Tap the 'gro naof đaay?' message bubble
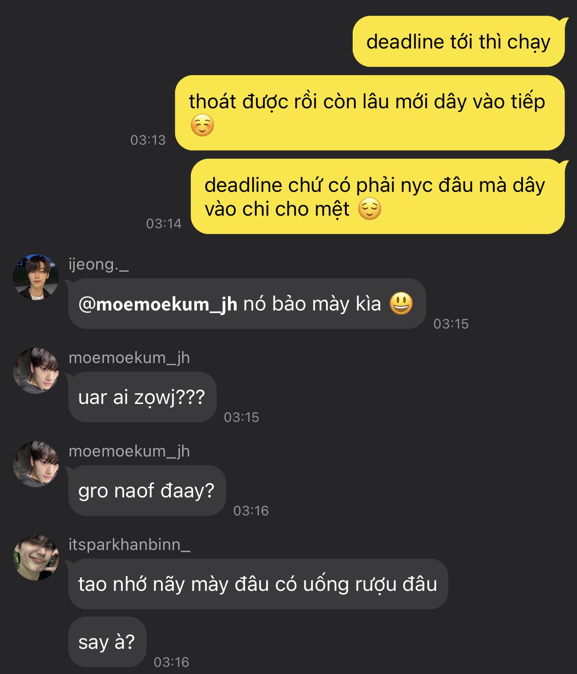The height and width of the screenshot is (674, 577). point(147,491)
